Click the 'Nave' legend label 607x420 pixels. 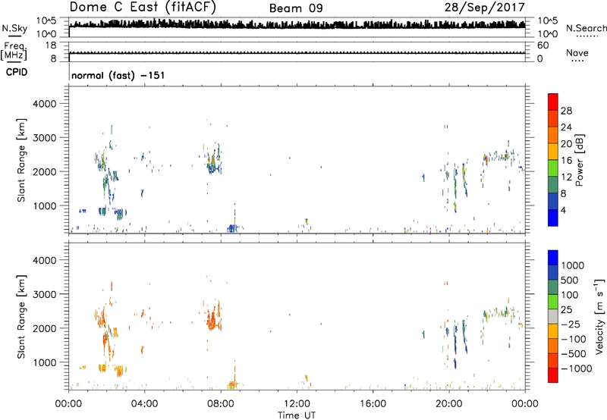577,52
